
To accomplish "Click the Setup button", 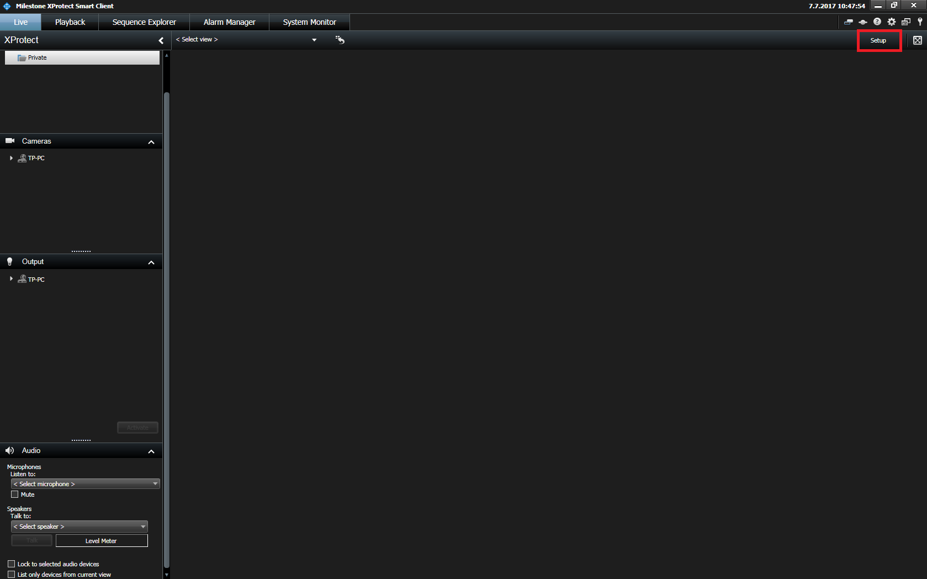I will [x=878, y=40].
